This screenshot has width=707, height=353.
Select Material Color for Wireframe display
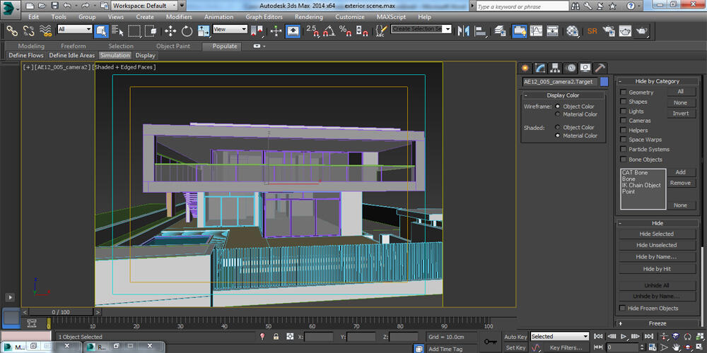[558, 114]
